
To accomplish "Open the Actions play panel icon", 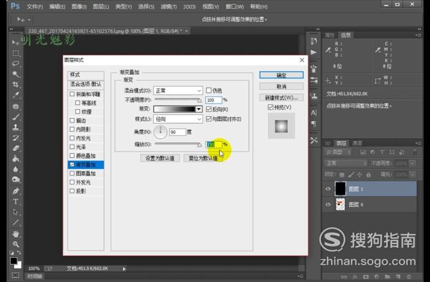I will [x=314, y=52].
